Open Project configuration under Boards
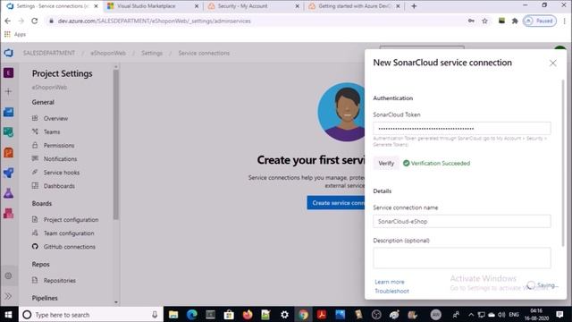Viewport: 572px width, 322px height. [71, 219]
